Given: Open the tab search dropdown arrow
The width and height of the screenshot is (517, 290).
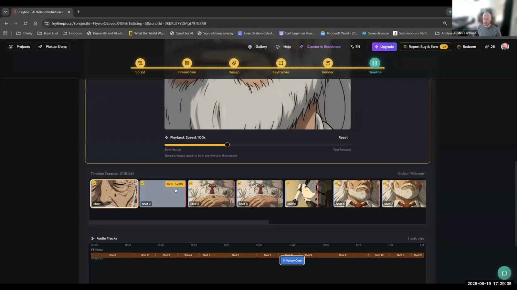Looking at the screenshot, I should (5, 12).
